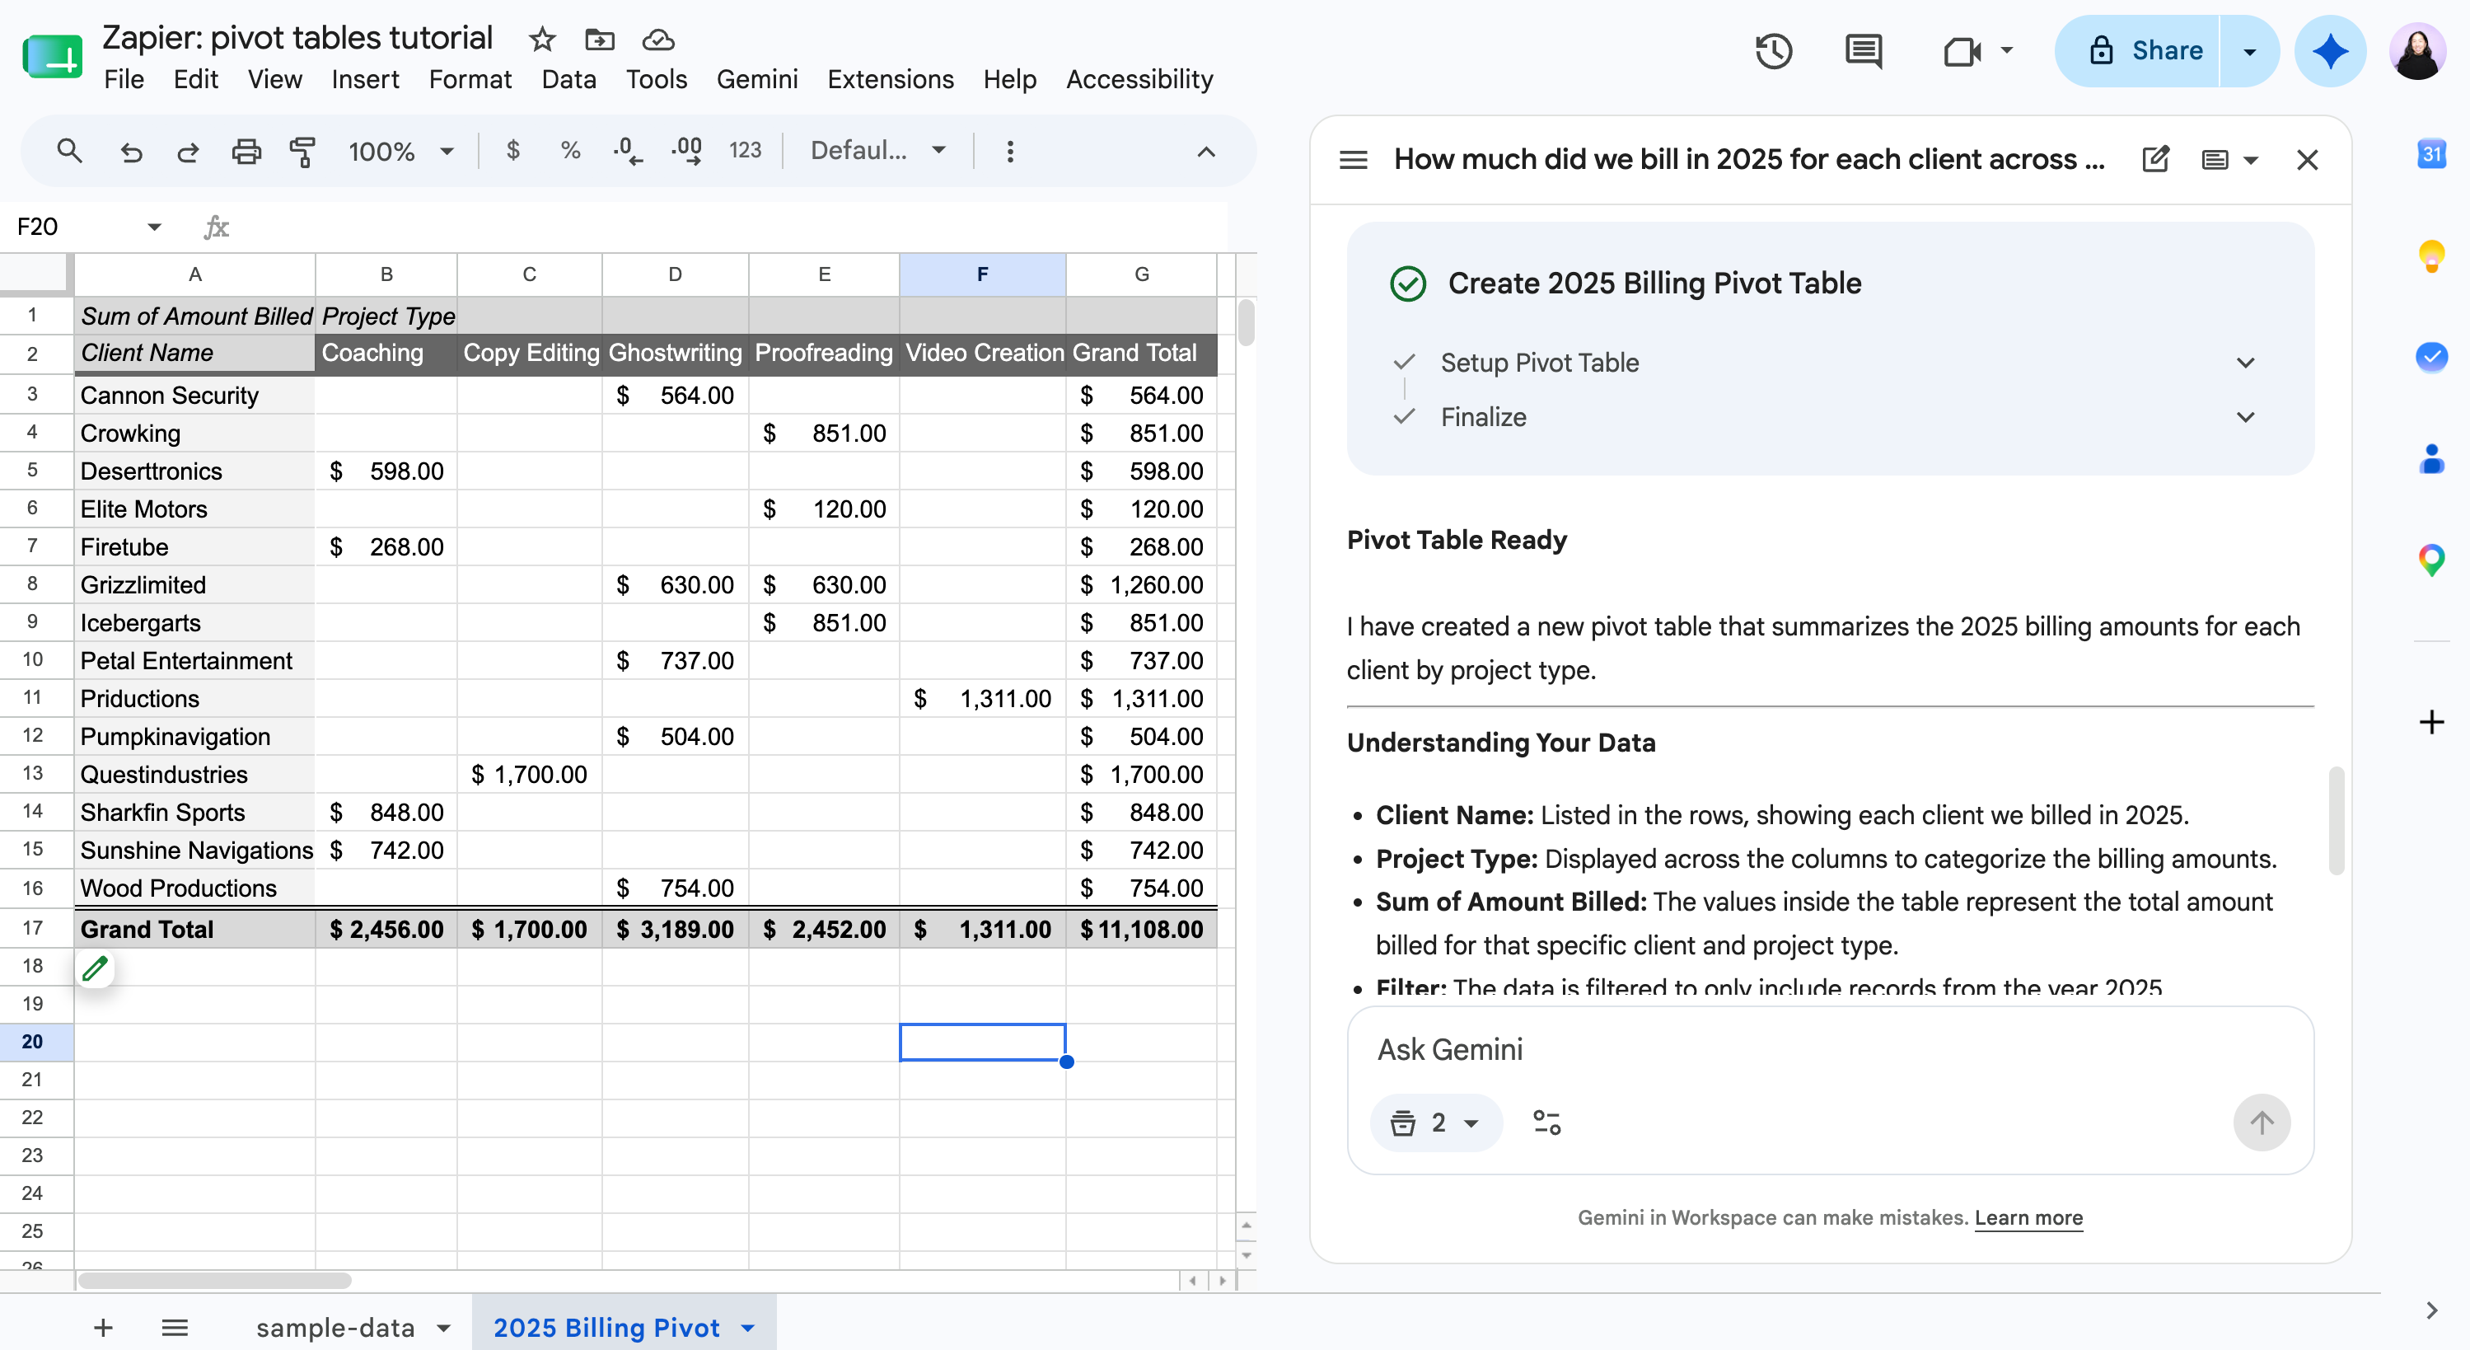Open Gemini prompt settings sliders icon
Screen dimensions: 2470x1350
tap(1546, 1123)
